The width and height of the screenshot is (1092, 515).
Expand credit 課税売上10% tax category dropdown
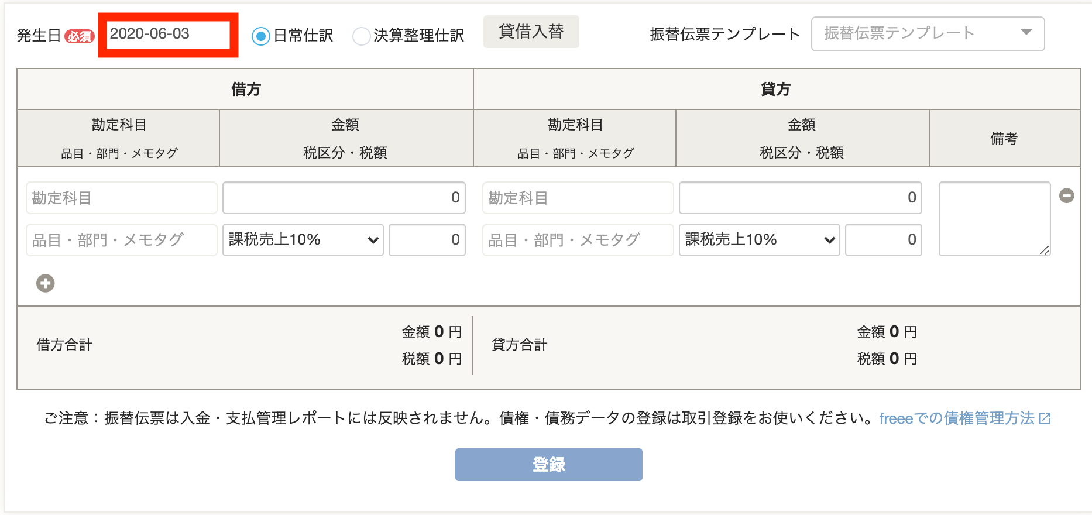(760, 240)
